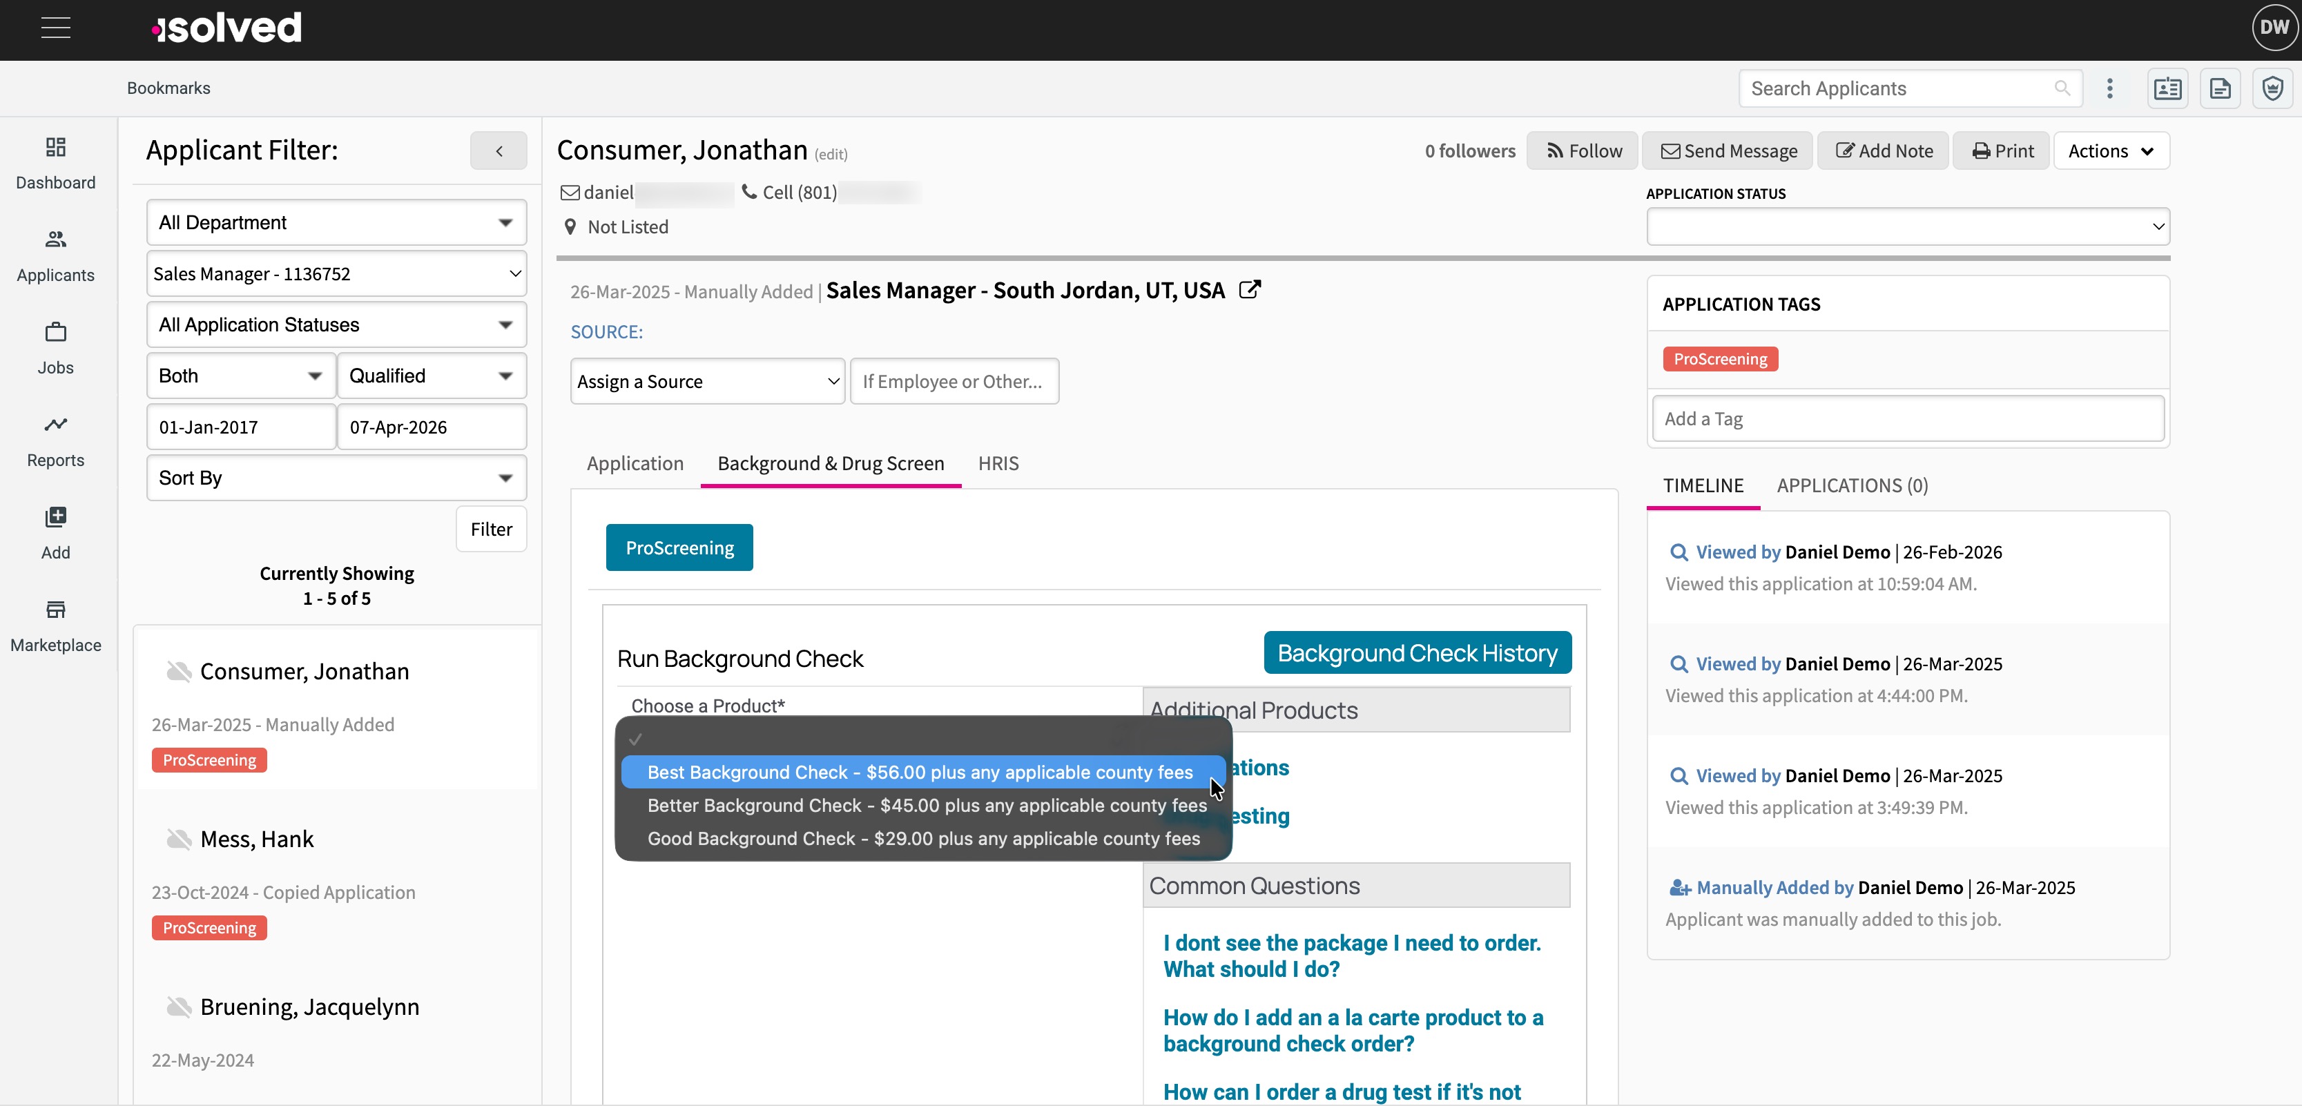This screenshot has width=2302, height=1106.
Task: Click the ID card icon in top bar
Action: (2167, 88)
